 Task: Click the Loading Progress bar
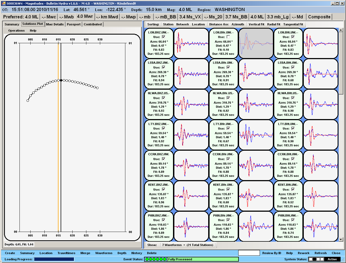pyautogui.click(x=54, y=259)
